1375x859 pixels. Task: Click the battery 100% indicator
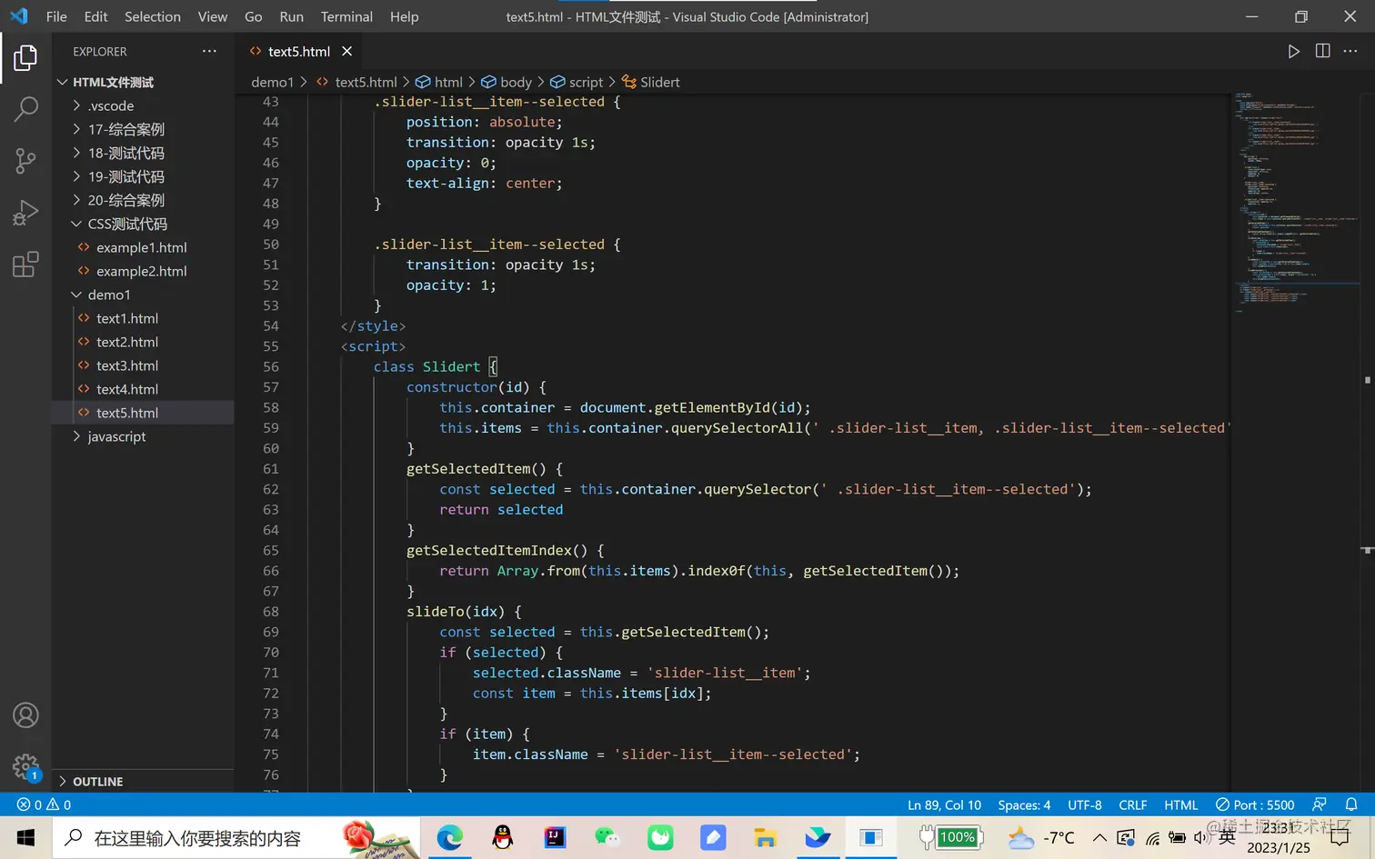tap(949, 838)
